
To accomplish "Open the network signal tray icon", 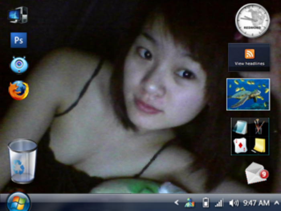I will (219, 203).
